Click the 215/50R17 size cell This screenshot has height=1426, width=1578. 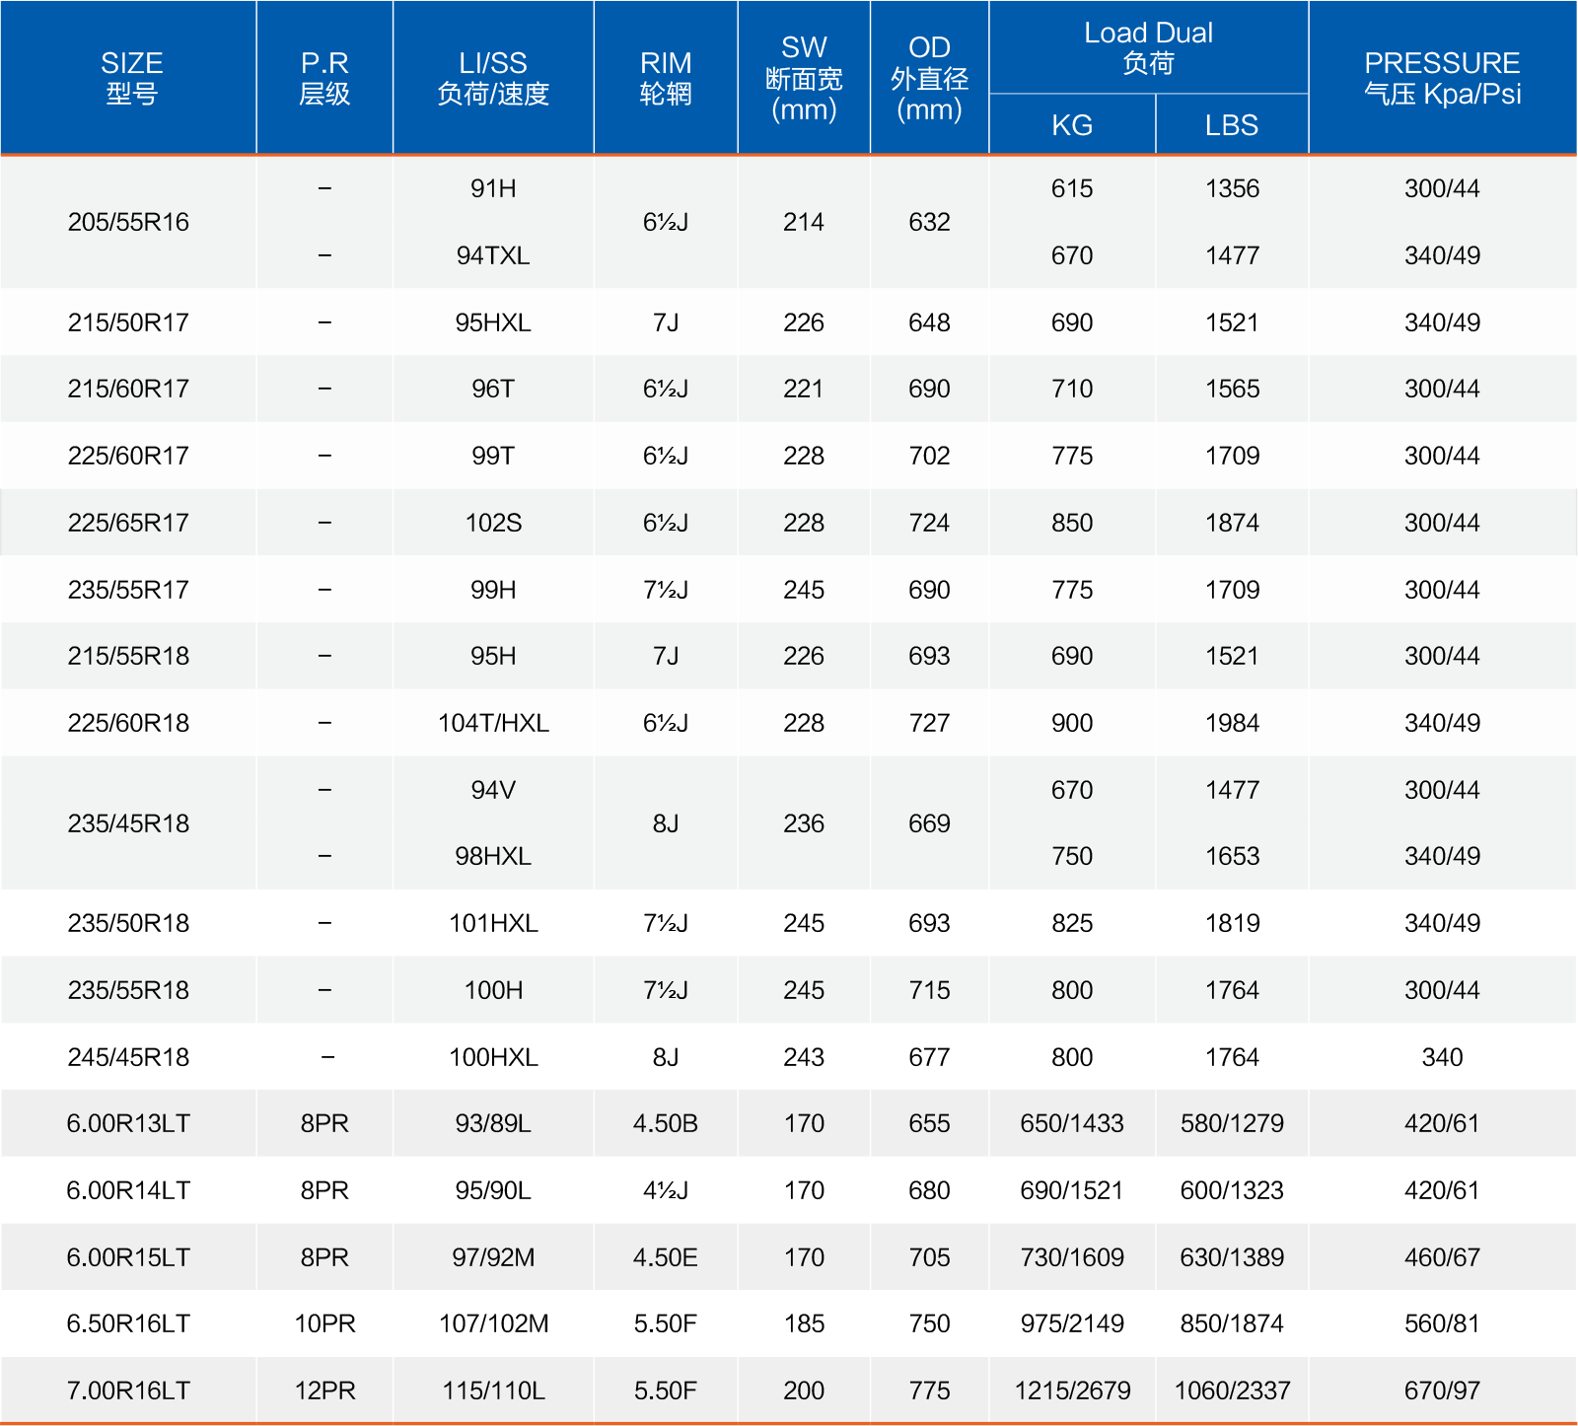[128, 322]
